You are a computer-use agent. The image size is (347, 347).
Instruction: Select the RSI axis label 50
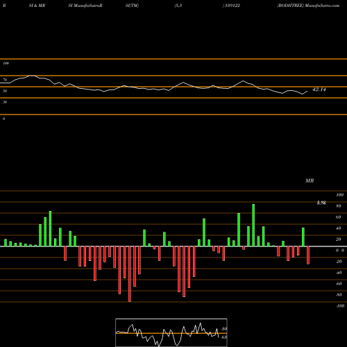click(x=5, y=91)
